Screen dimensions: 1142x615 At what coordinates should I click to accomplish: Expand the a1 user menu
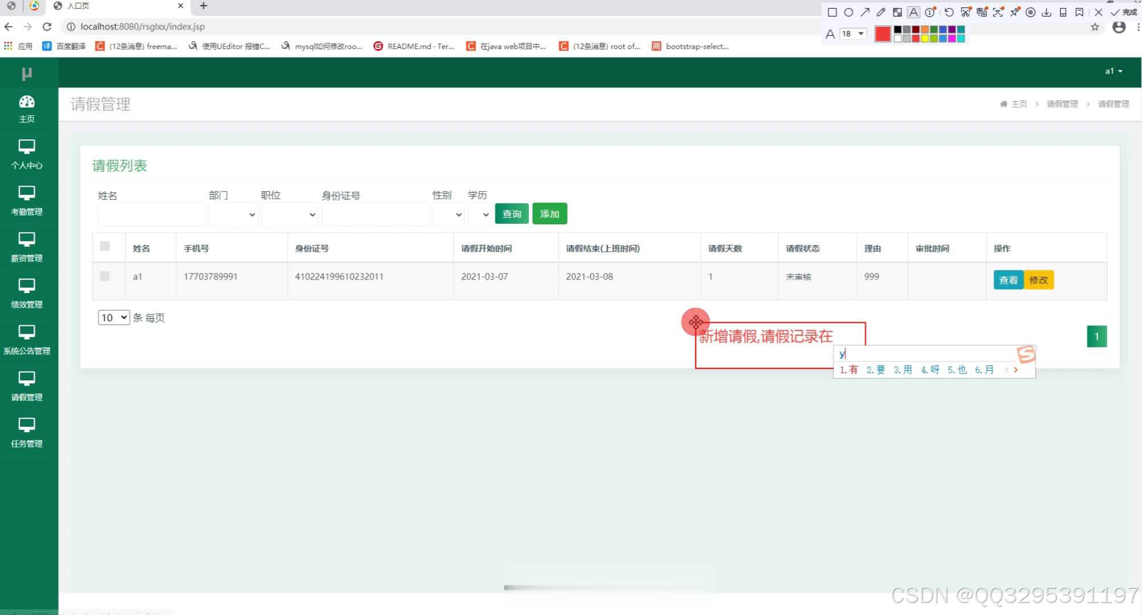pos(1114,71)
